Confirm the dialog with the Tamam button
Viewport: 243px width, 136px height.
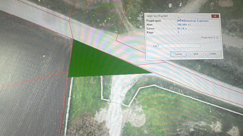(x=178, y=54)
